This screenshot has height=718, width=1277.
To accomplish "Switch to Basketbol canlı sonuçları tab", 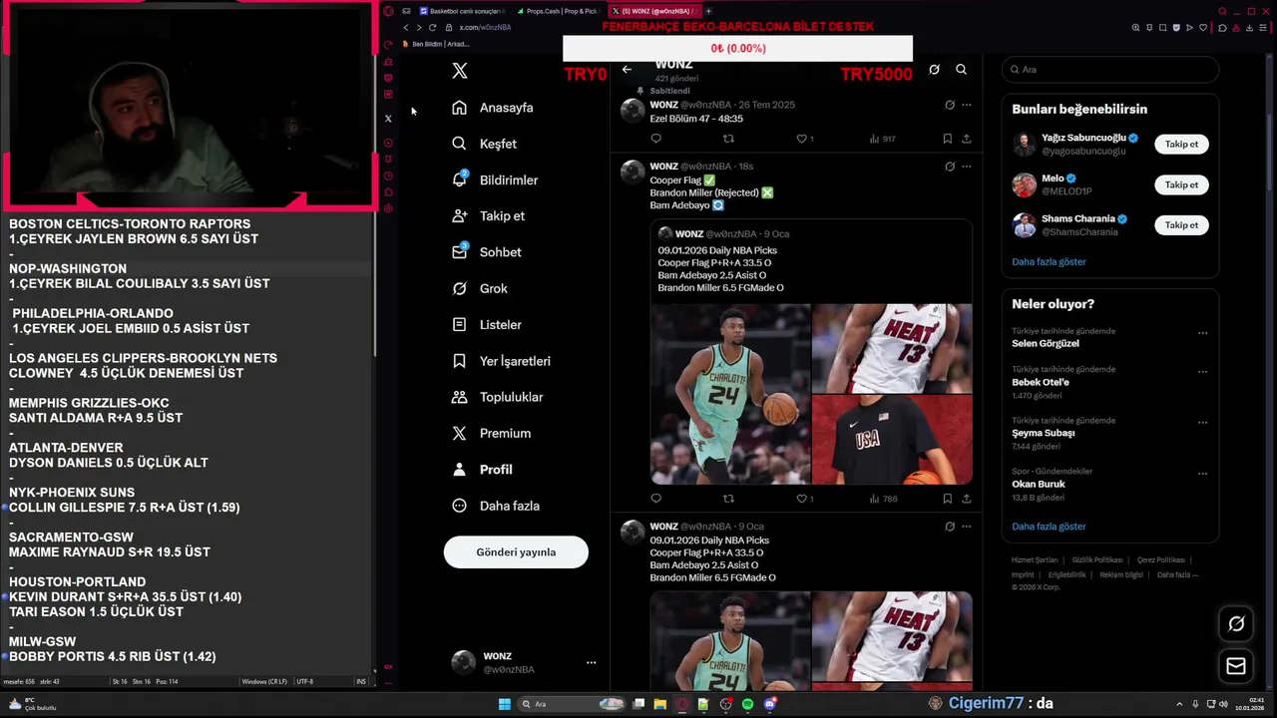I will pyautogui.click(x=462, y=11).
